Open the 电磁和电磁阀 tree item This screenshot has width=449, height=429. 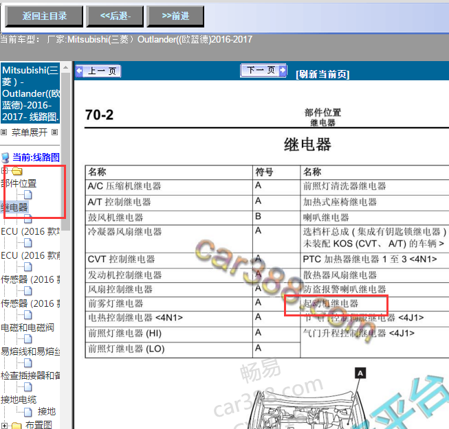(x=28, y=327)
